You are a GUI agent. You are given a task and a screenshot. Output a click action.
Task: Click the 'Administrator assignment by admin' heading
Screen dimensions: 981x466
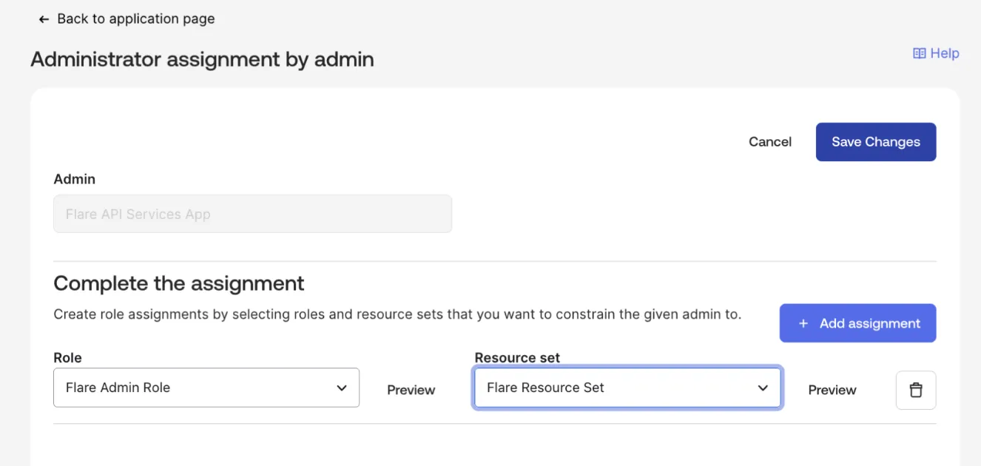[202, 59]
